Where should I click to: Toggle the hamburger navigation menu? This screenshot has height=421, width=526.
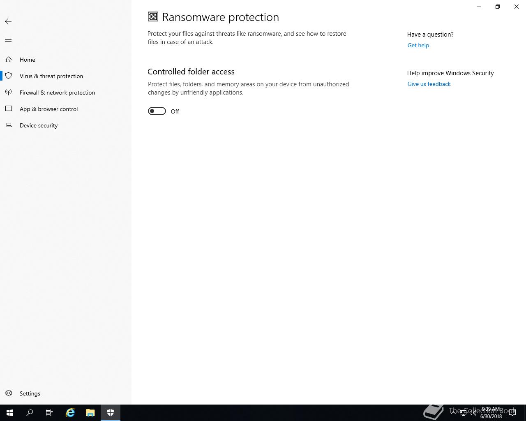tap(8, 40)
